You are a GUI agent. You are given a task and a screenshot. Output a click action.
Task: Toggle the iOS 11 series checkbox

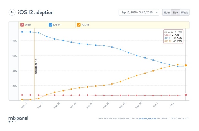[50, 25]
